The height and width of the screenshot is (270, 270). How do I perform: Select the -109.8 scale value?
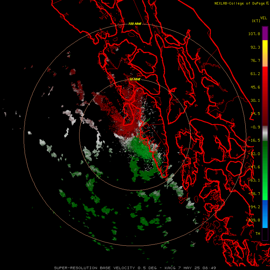click(x=253, y=220)
